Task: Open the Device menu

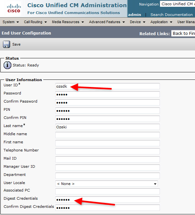Action: coord(137,22)
